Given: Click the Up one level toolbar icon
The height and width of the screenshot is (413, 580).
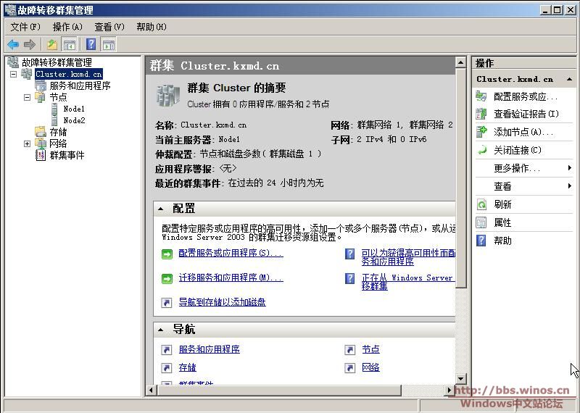Looking at the screenshot, I should click(x=52, y=45).
